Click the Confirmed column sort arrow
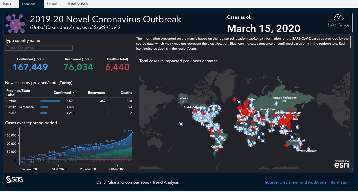358x192 pixels. [73, 93]
